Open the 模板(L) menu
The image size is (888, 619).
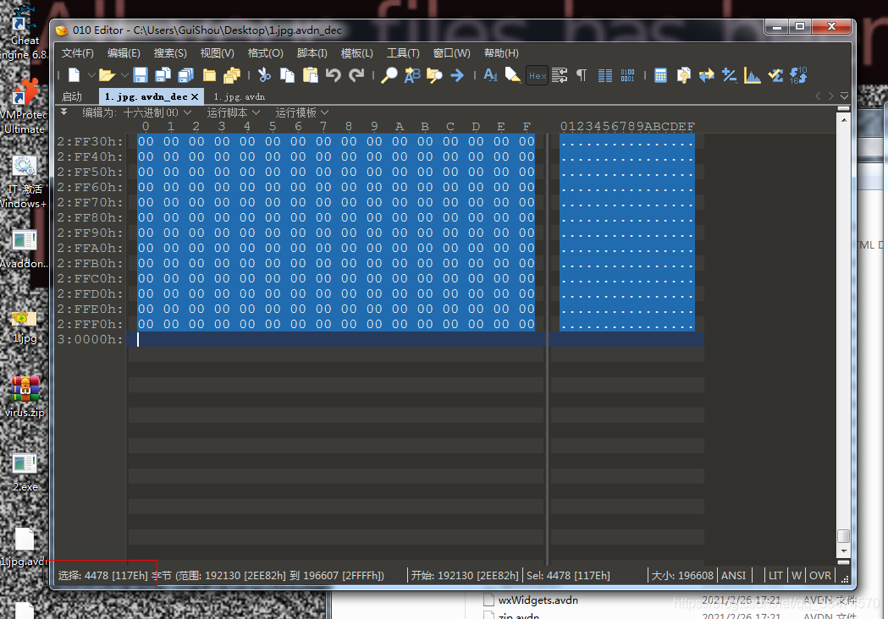coord(356,53)
